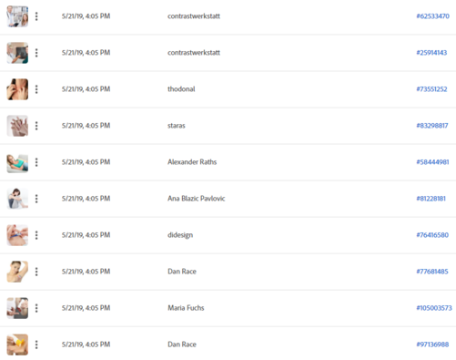The width and height of the screenshot is (456, 360).
Task: Open three-dot menu for asset #77681485
Action: (36, 272)
